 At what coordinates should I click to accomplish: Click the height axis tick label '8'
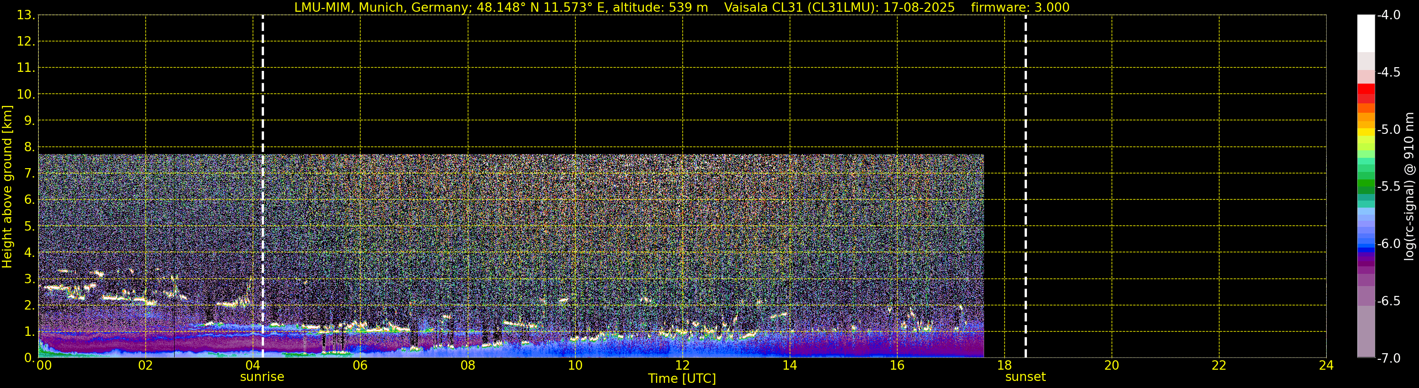tap(29, 147)
